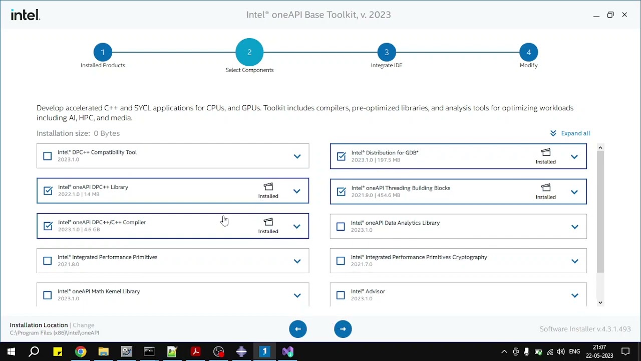This screenshot has width=641, height=361.
Task: Select Intel installer taskbar icon
Action: [264, 351]
